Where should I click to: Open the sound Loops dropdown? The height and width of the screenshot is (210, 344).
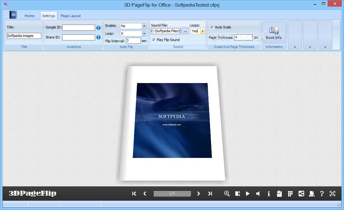point(202,31)
